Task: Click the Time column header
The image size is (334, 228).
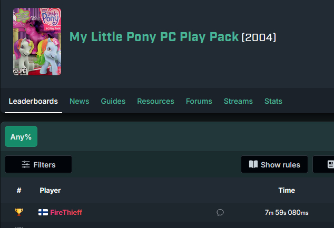Action: 287,190
